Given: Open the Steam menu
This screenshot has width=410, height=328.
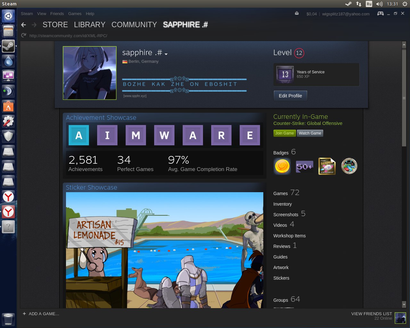Looking at the screenshot, I should point(27,14).
